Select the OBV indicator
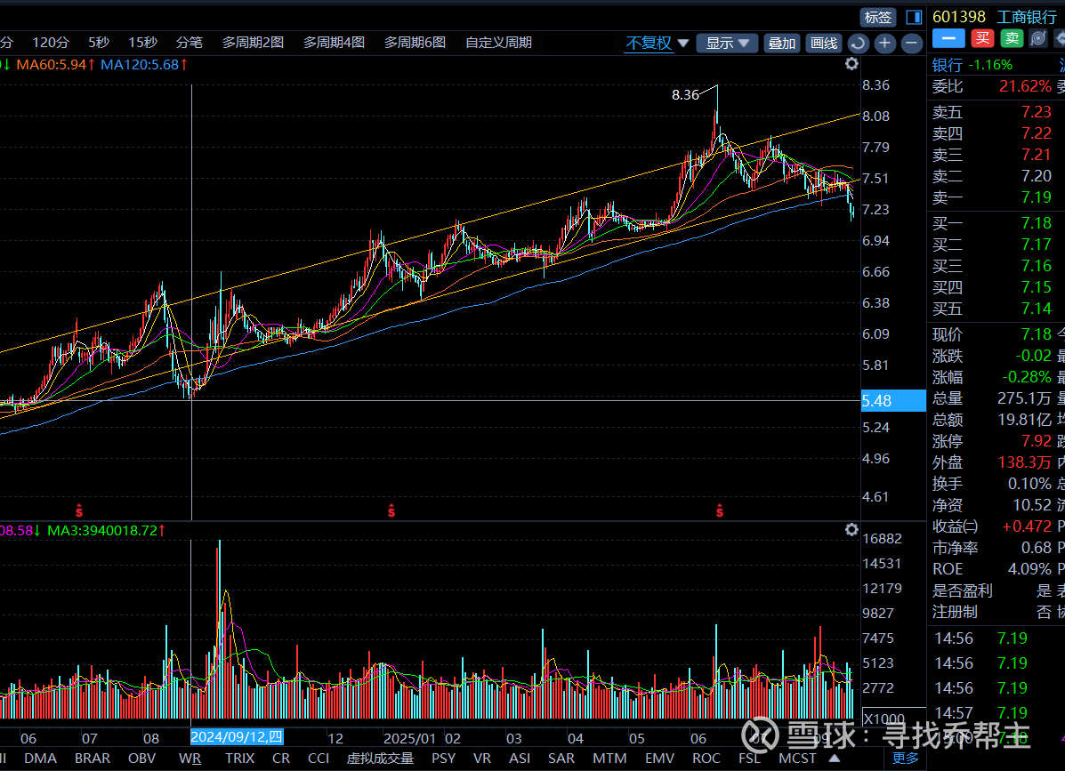 [141, 758]
